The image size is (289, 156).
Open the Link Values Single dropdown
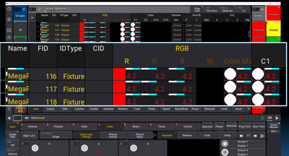56,135
